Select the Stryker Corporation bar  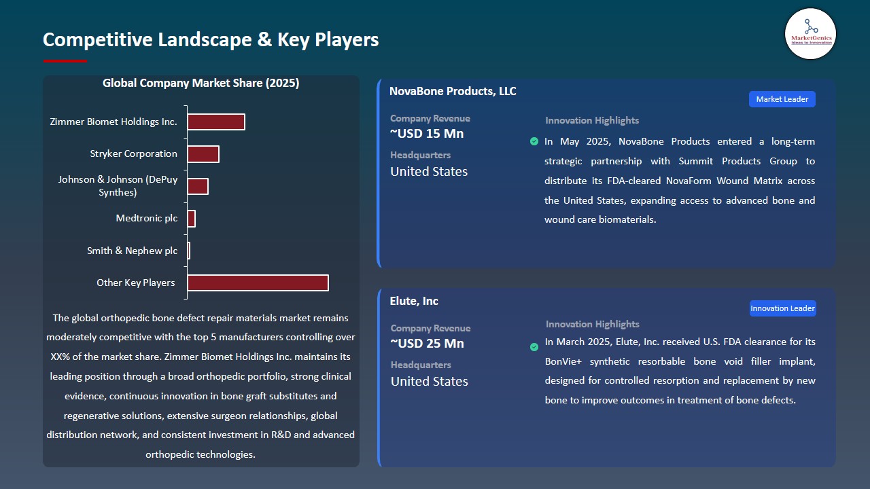(203, 153)
